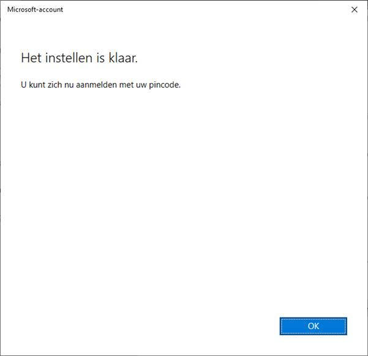Close the Microsoft-account dialog with X
The width and height of the screenshot is (368, 356).
pyautogui.click(x=354, y=10)
